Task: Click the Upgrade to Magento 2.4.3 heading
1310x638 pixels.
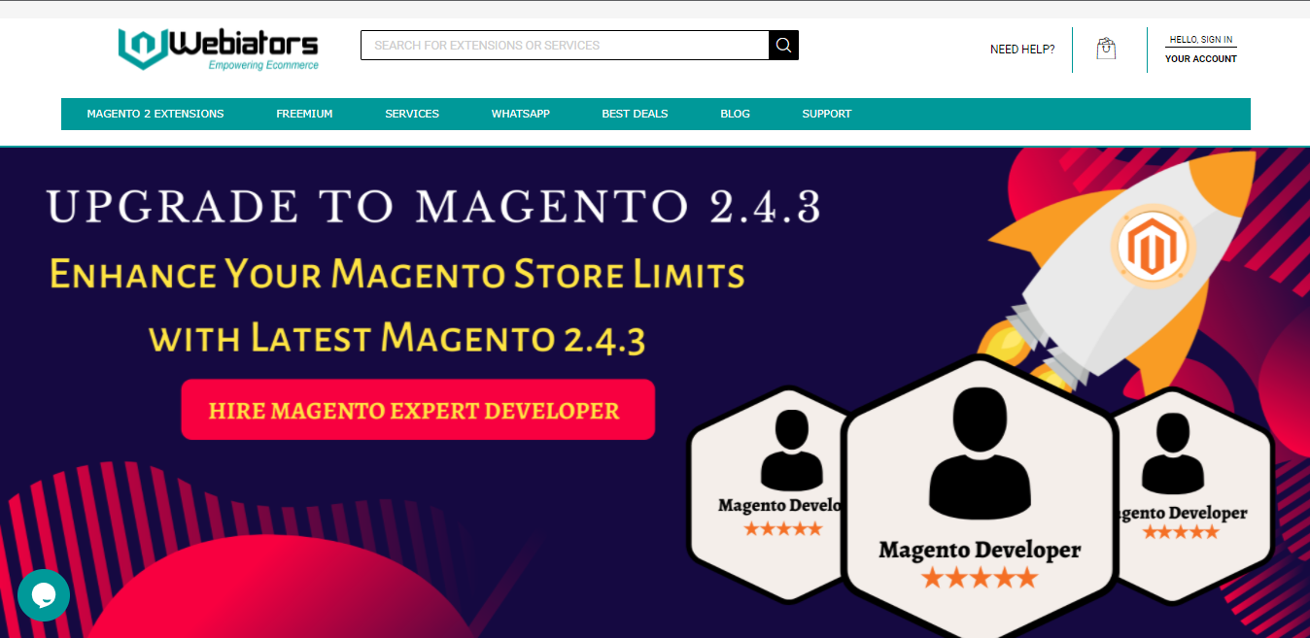Action: tap(433, 207)
